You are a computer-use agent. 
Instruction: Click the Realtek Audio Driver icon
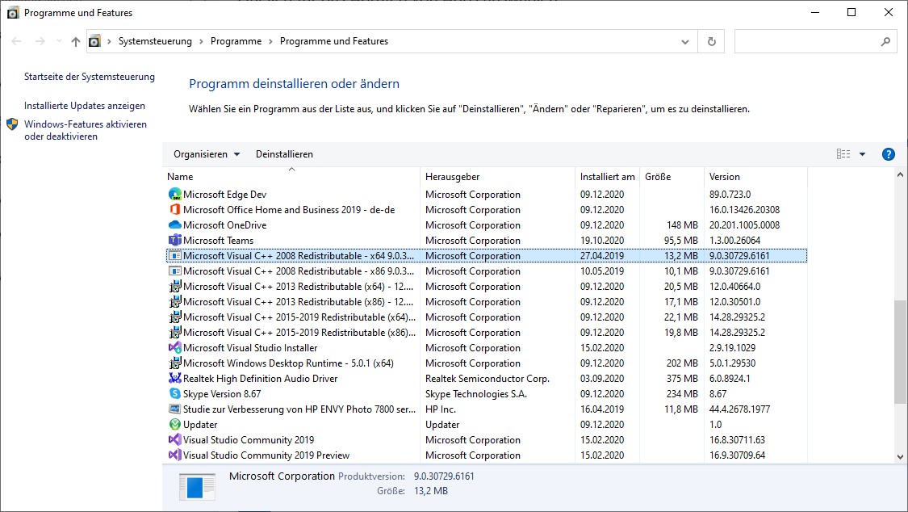pos(174,378)
